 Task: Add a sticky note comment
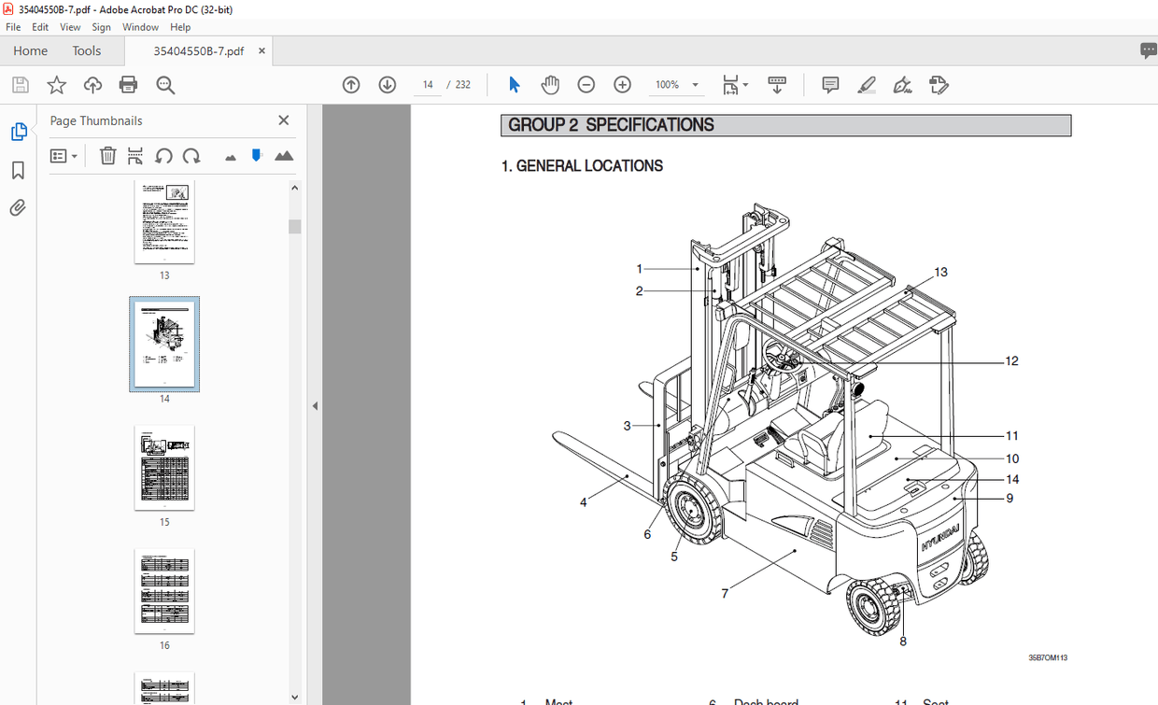click(x=829, y=84)
